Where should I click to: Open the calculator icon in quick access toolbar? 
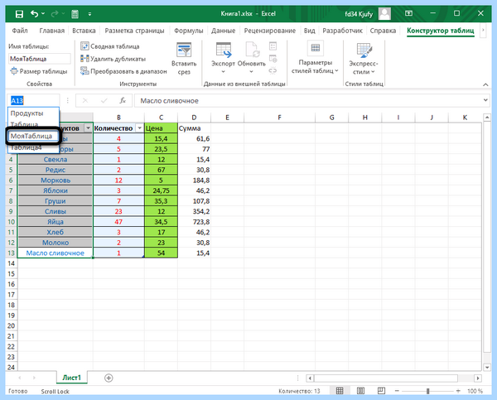tap(75, 14)
